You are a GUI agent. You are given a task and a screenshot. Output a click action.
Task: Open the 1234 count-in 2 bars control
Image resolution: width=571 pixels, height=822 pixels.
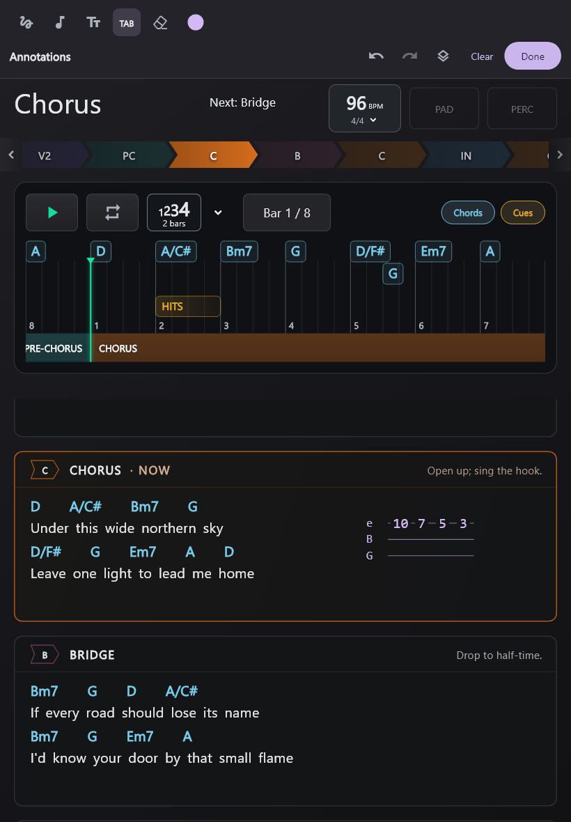(x=174, y=212)
